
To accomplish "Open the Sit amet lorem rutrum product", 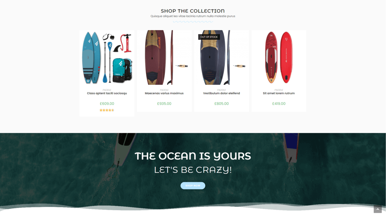I will [x=279, y=93].
